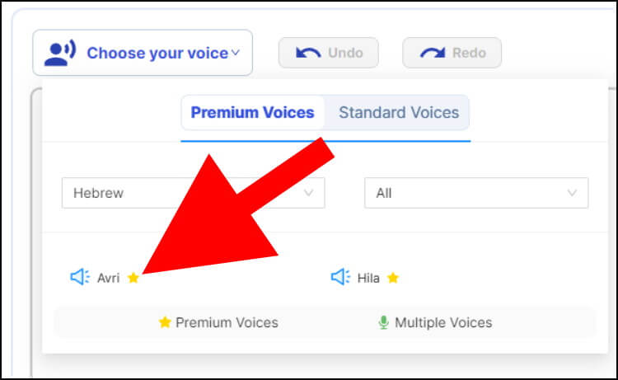The height and width of the screenshot is (380, 618).
Task: Click the gold star next to Avri
Action: [133, 278]
